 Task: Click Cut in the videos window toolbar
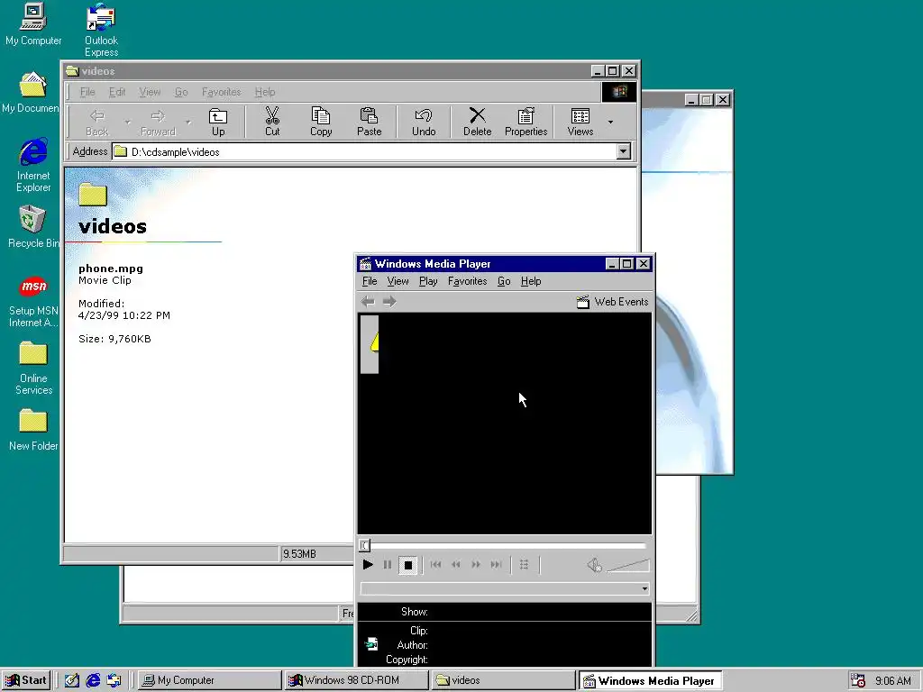tap(272, 122)
